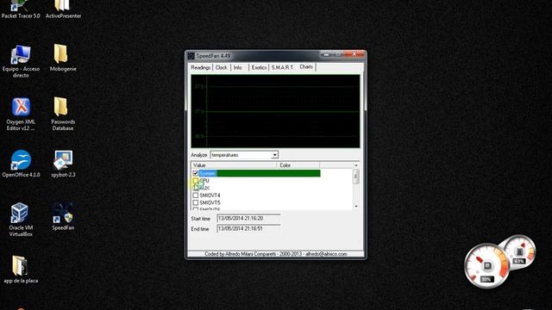This screenshot has width=552, height=310.
Task: Select the SpeedFan desktop shortcut
Action: click(x=63, y=216)
